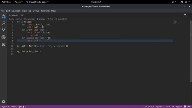Image resolution: width=192 pixels, height=108 pixels.
Task: Open the Selection menu
Action: 16,11
